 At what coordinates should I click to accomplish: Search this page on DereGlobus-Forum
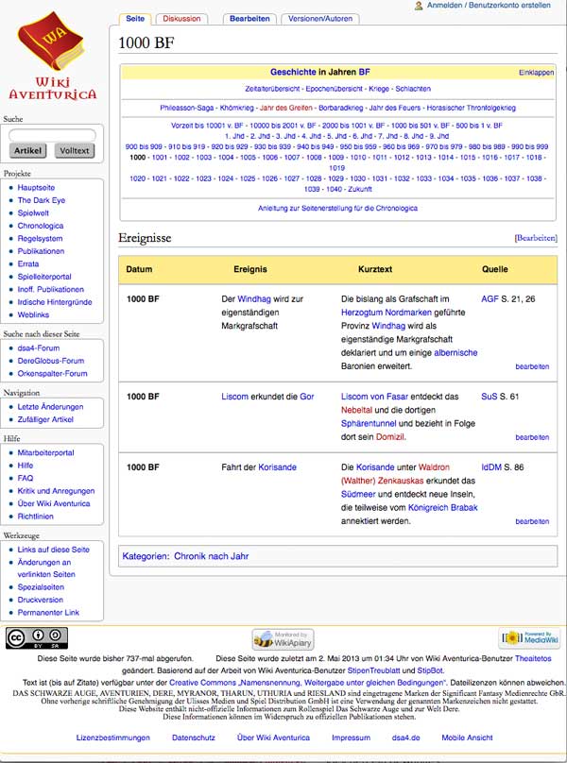[x=51, y=361]
